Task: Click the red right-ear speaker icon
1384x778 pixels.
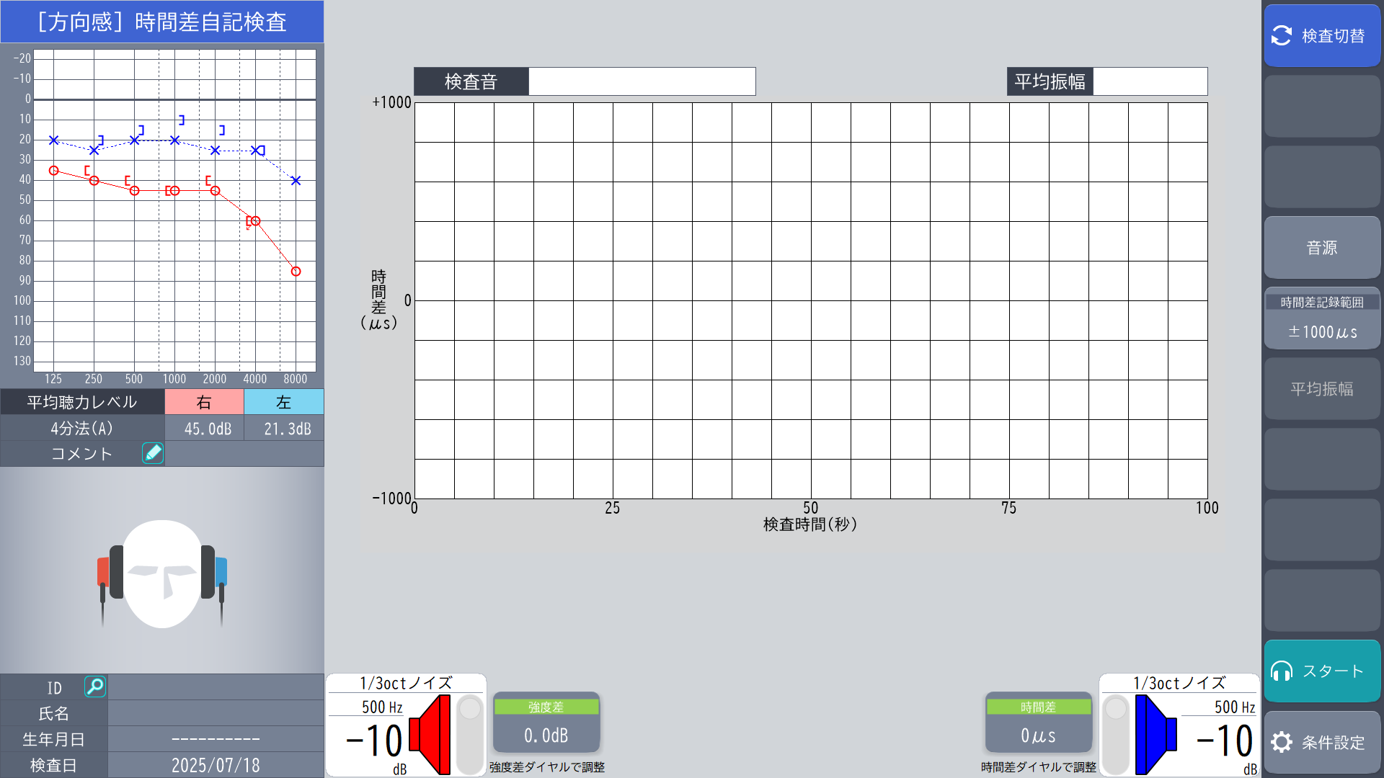Action: pyautogui.click(x=430, y=735)
